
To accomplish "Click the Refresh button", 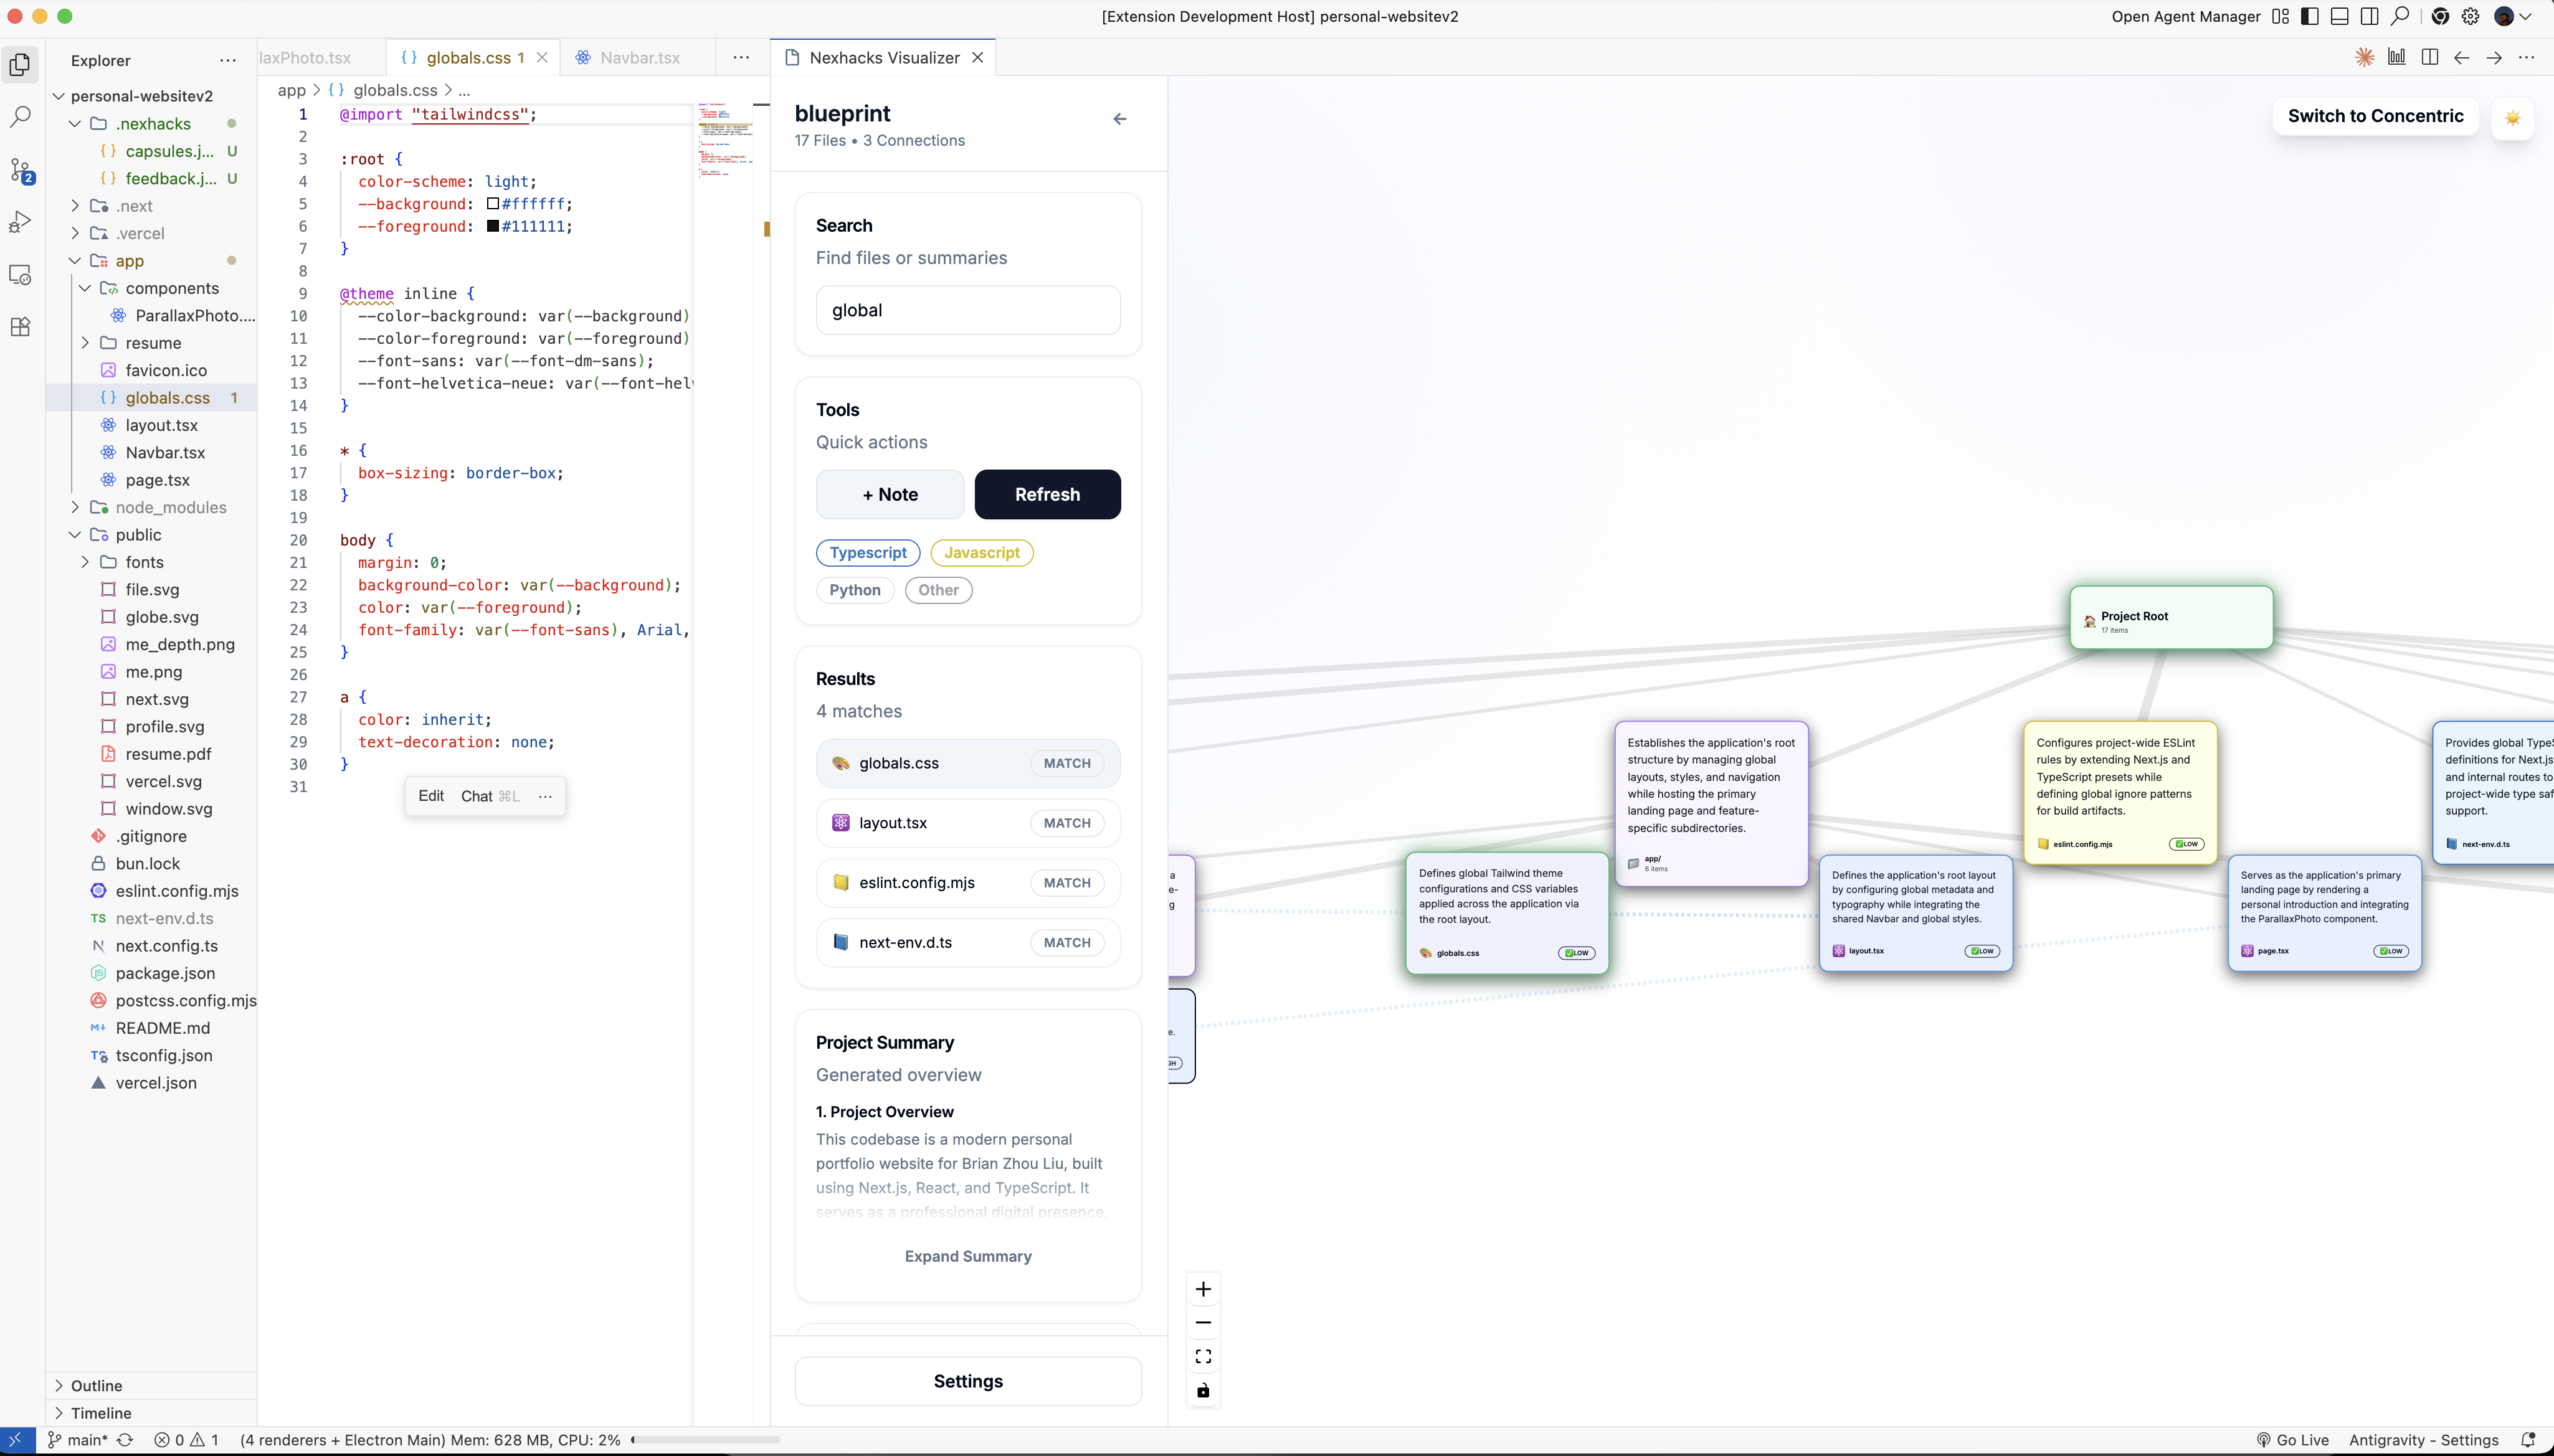I will tap(1046, 494).
